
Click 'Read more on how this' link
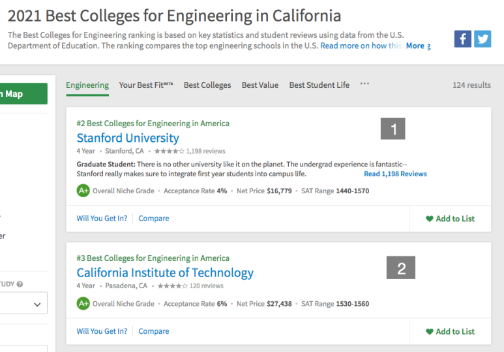tap(361, 46)
